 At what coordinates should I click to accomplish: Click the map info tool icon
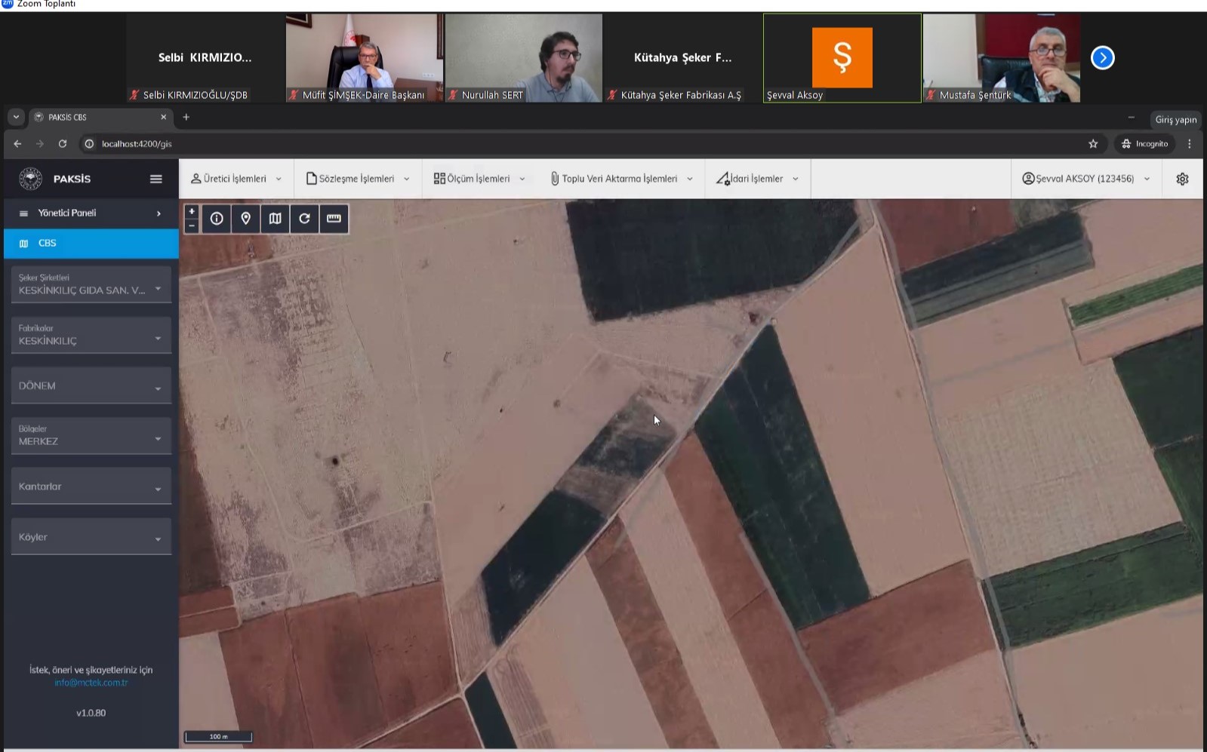(x=217, y=219)
